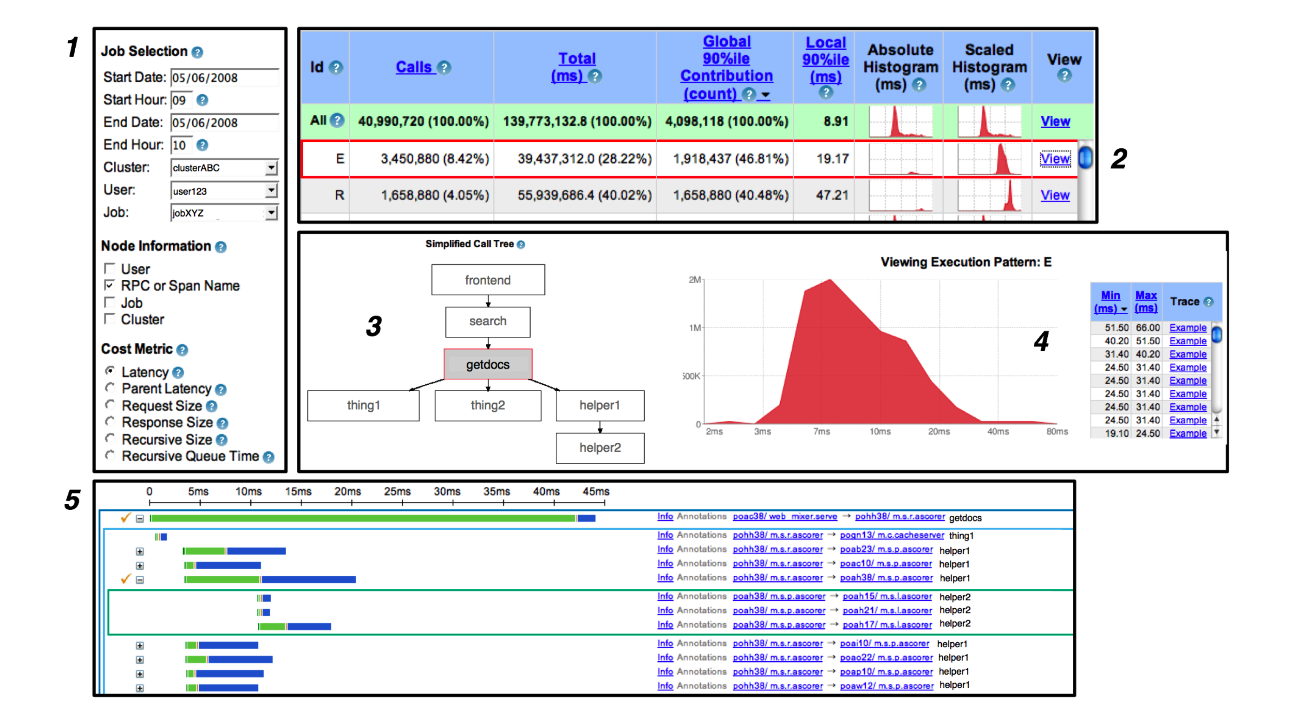
Task: Expand helper1 row for poao22 ascorer
Action: 140,660
